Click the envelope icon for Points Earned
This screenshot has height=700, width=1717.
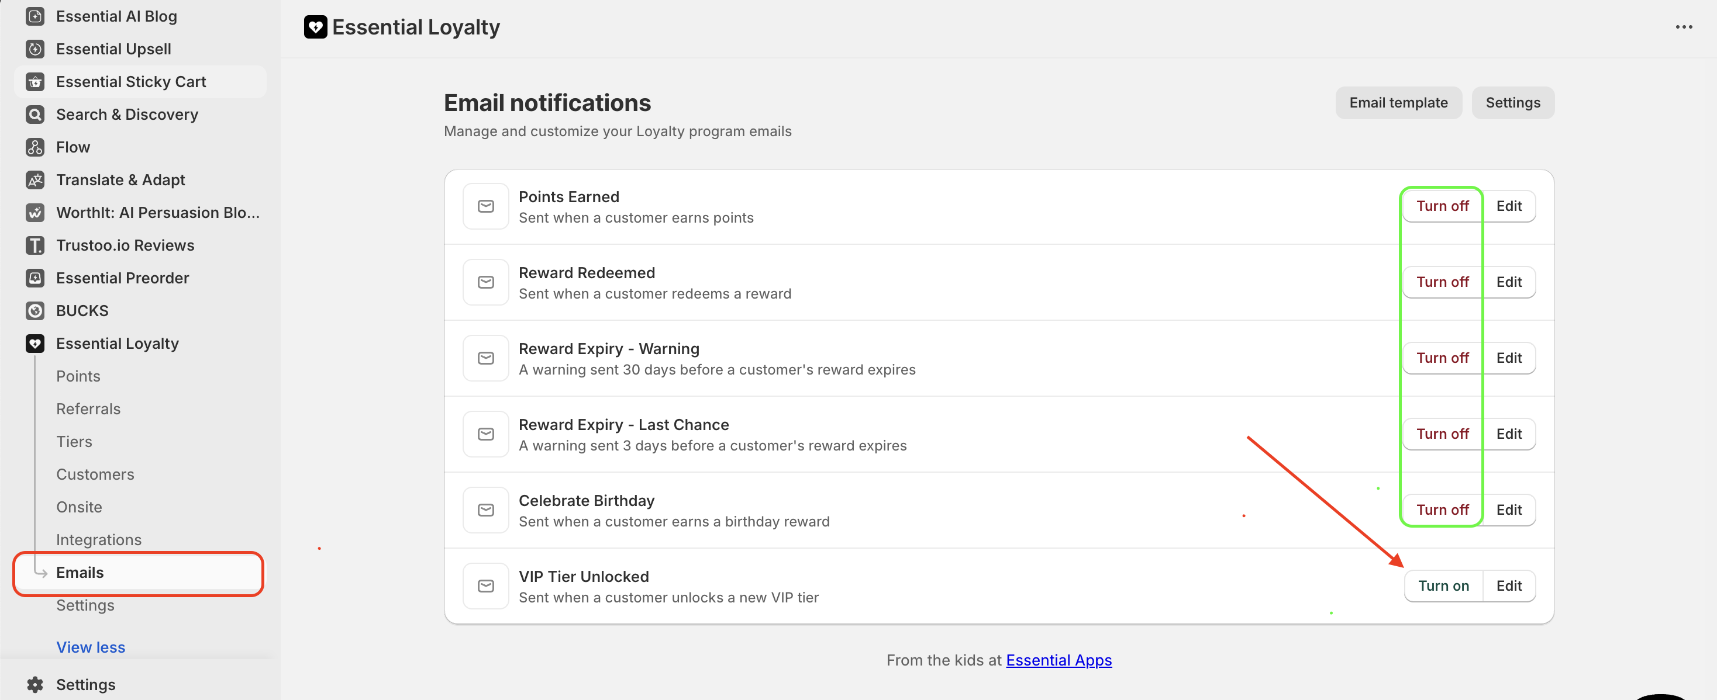(x=485, y=206)
